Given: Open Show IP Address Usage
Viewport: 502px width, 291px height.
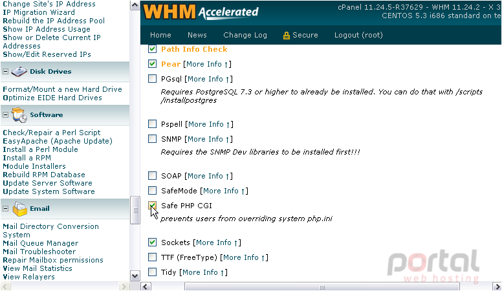Looking at the screenshot, I should pos(47,29).
